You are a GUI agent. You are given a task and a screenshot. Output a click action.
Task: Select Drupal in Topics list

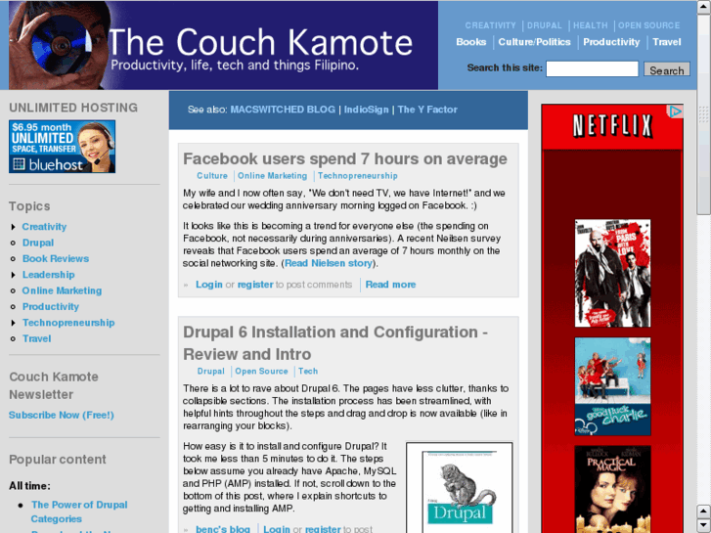pos(38,244)
